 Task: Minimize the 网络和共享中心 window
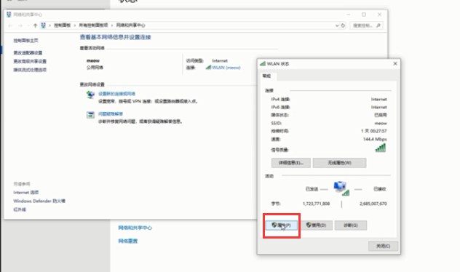349,15
